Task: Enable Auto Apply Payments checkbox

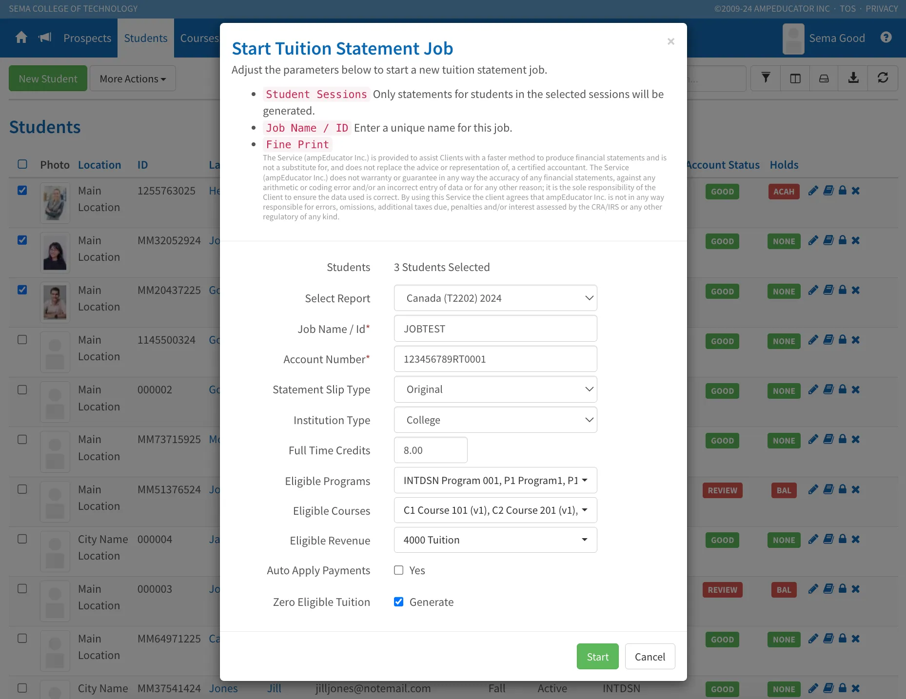Action: [x=398, y=570]
